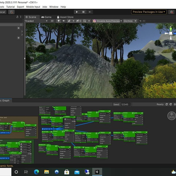Click the green Y axis cone on the gizmo
Viewport: 176px width, 176px height.
pos(171,29)
